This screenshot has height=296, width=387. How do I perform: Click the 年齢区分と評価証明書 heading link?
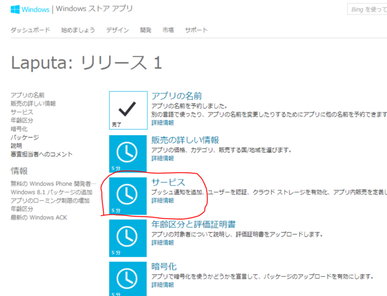point(193,224)
